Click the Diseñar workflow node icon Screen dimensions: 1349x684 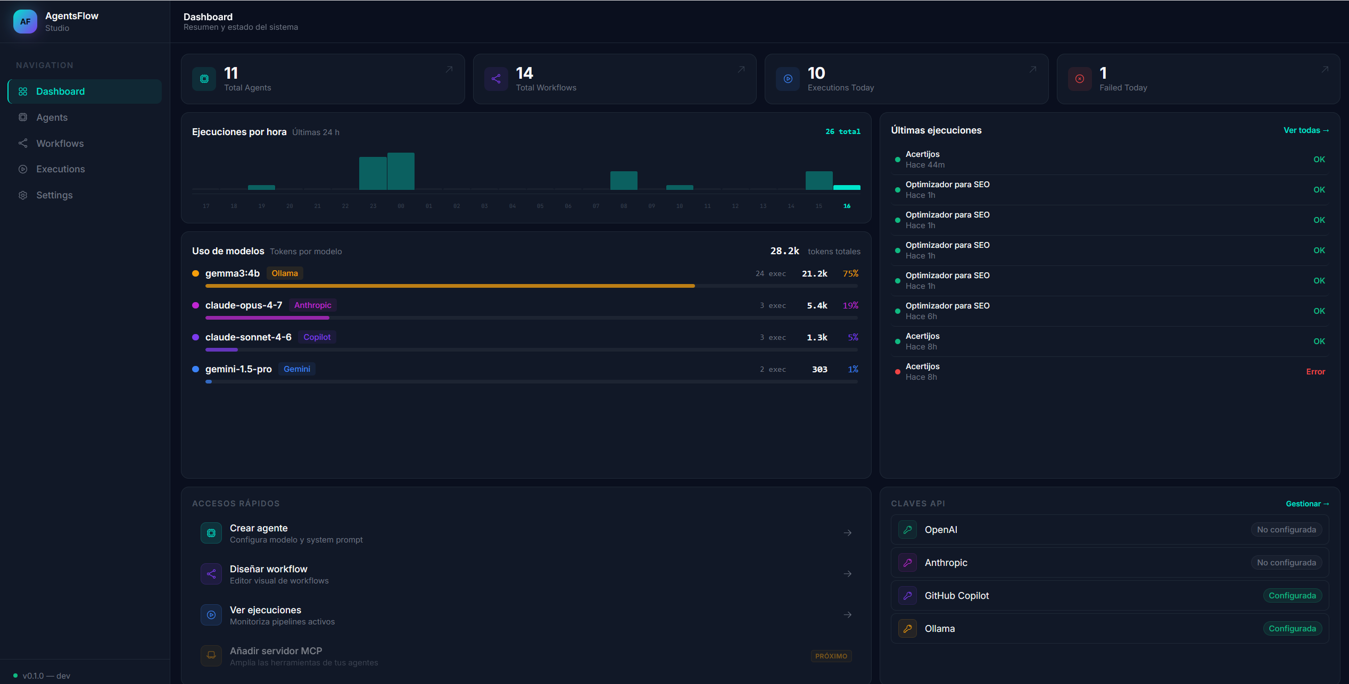(x=211, y=574)
